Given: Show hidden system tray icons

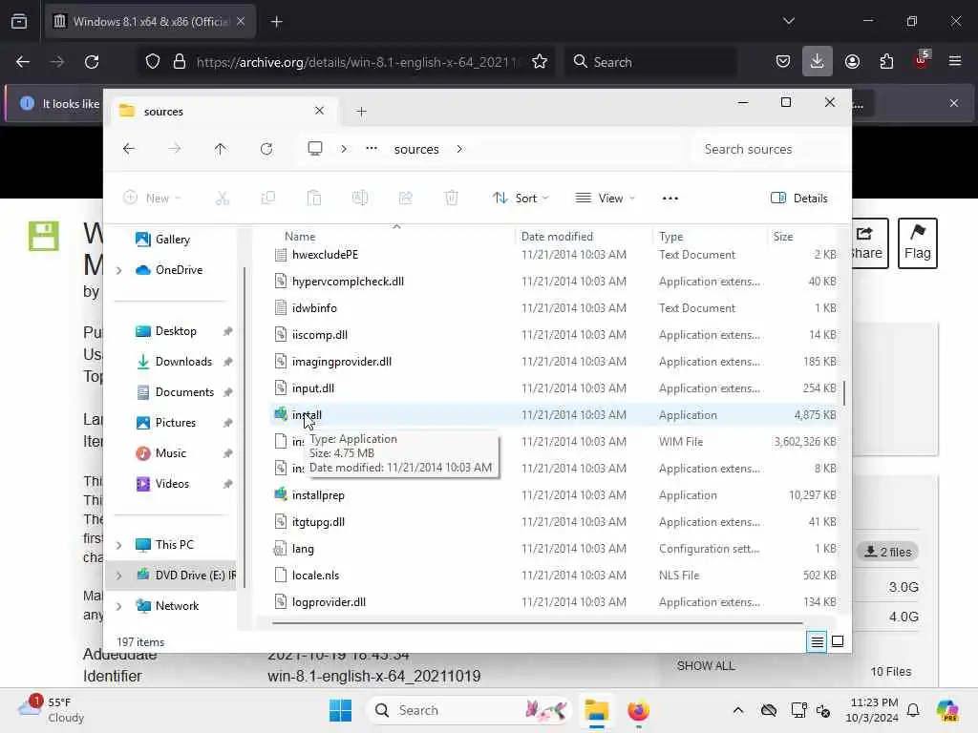Looking at the screenshot, I should tap(738, 710).
